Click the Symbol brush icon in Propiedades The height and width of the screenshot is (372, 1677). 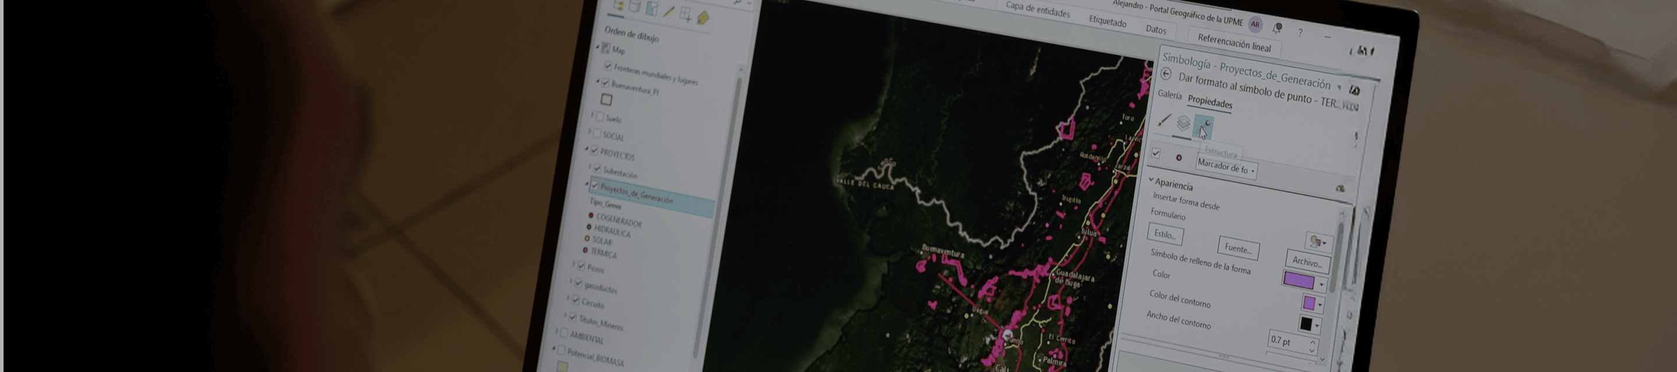click(1164, 120)
